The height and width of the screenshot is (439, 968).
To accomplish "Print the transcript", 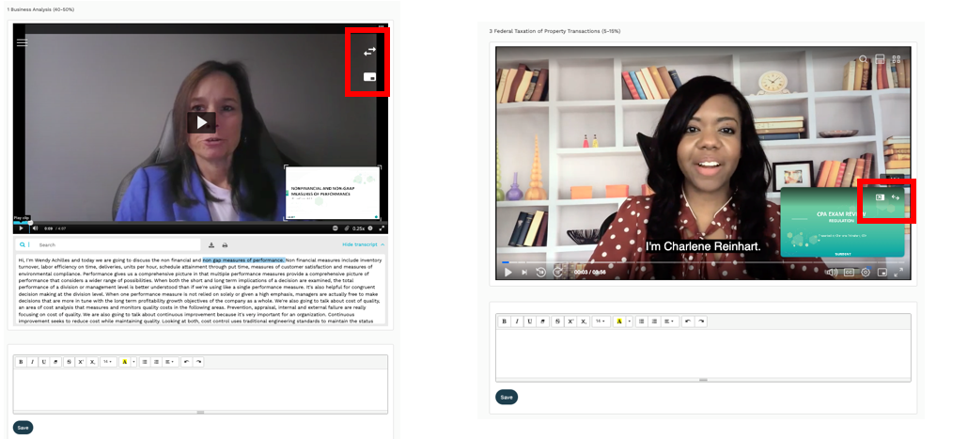I will point(225,245).
